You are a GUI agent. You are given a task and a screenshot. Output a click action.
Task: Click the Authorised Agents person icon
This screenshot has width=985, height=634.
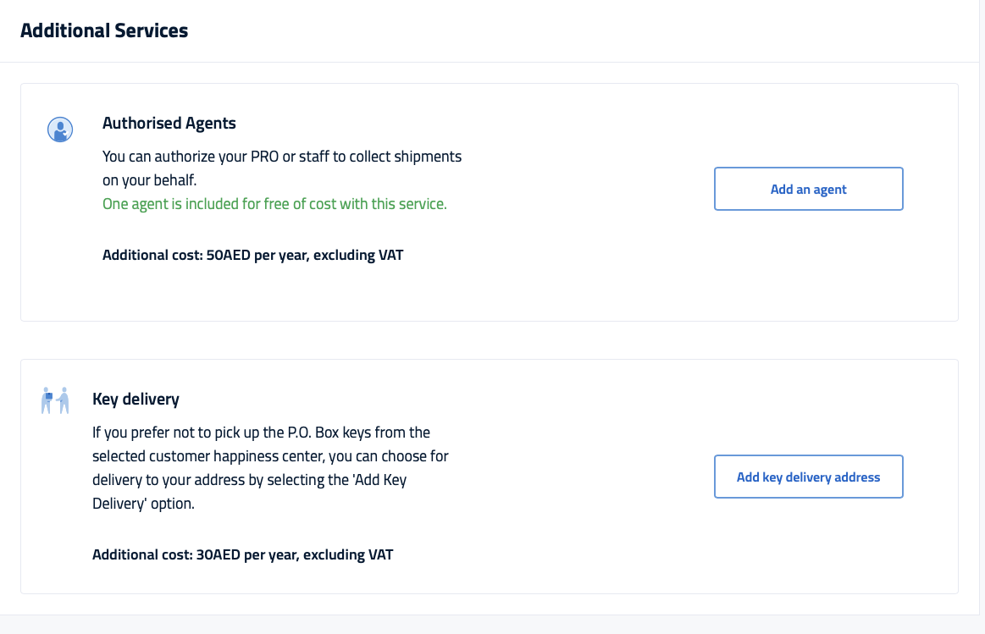tap(60, 130)
